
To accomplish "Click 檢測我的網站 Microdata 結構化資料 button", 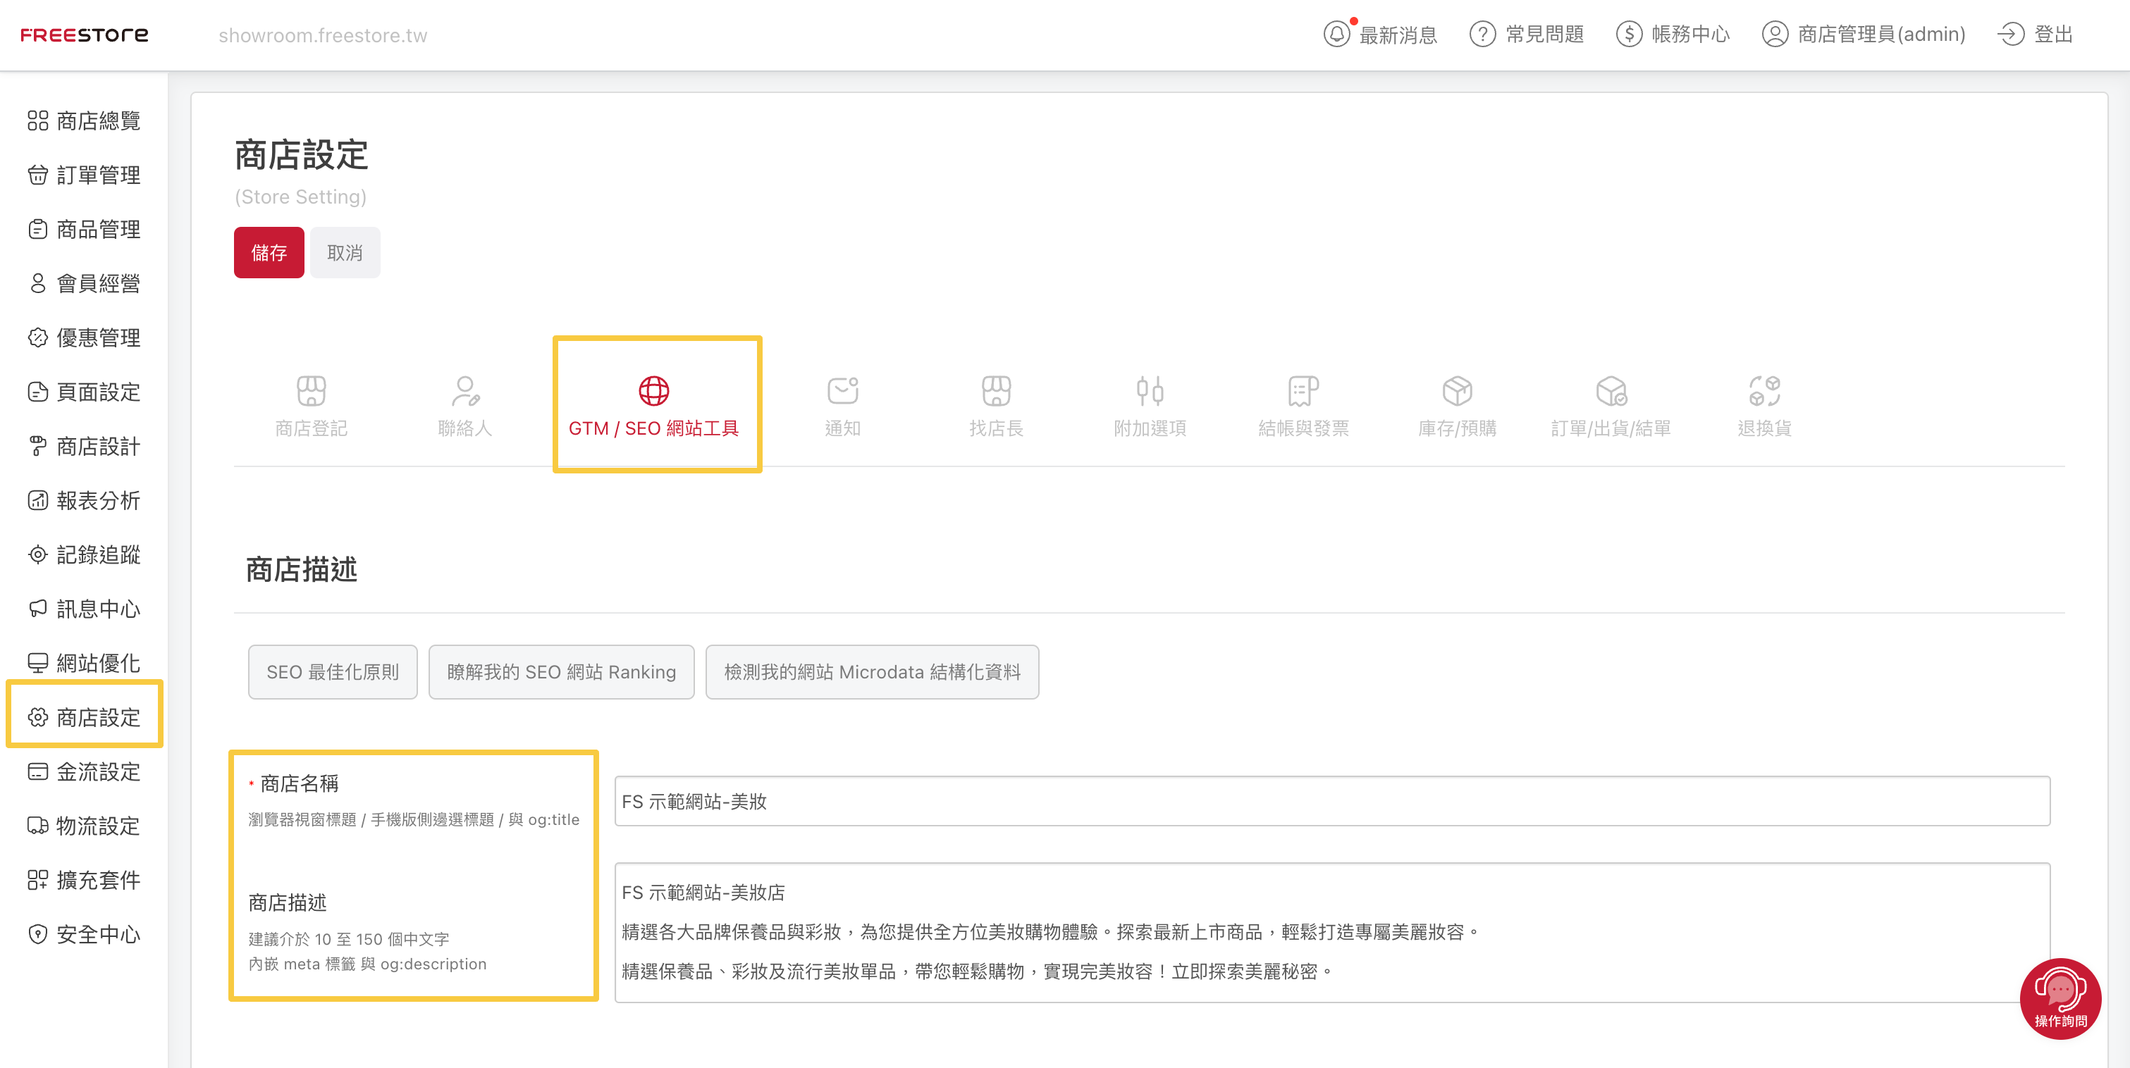I will pos(873,671).
